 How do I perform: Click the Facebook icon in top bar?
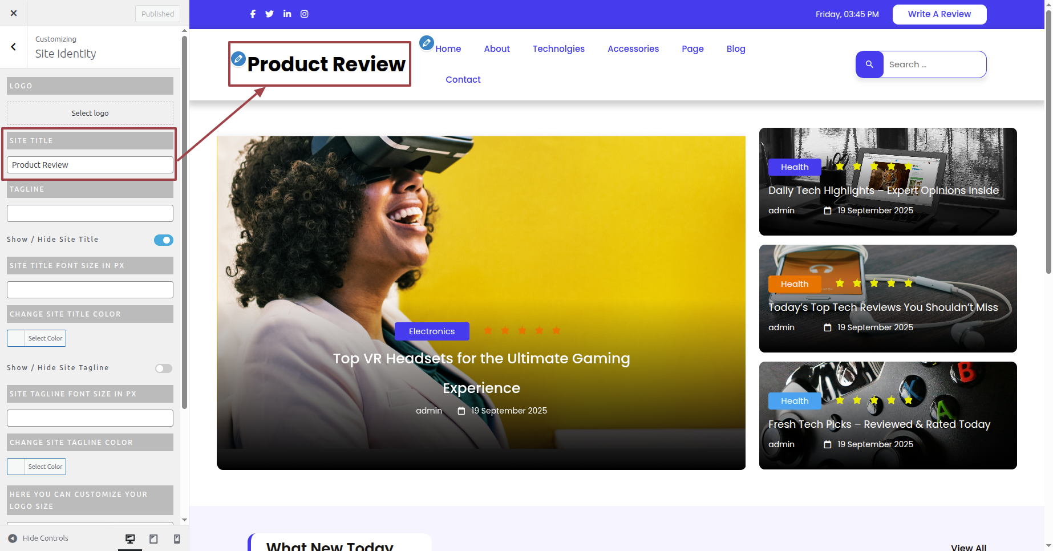click(x=253, y=14)
